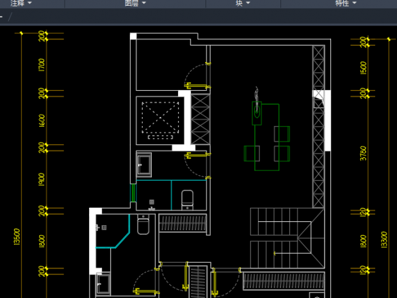Open the 块 panel dropdown

click(243, 4)
